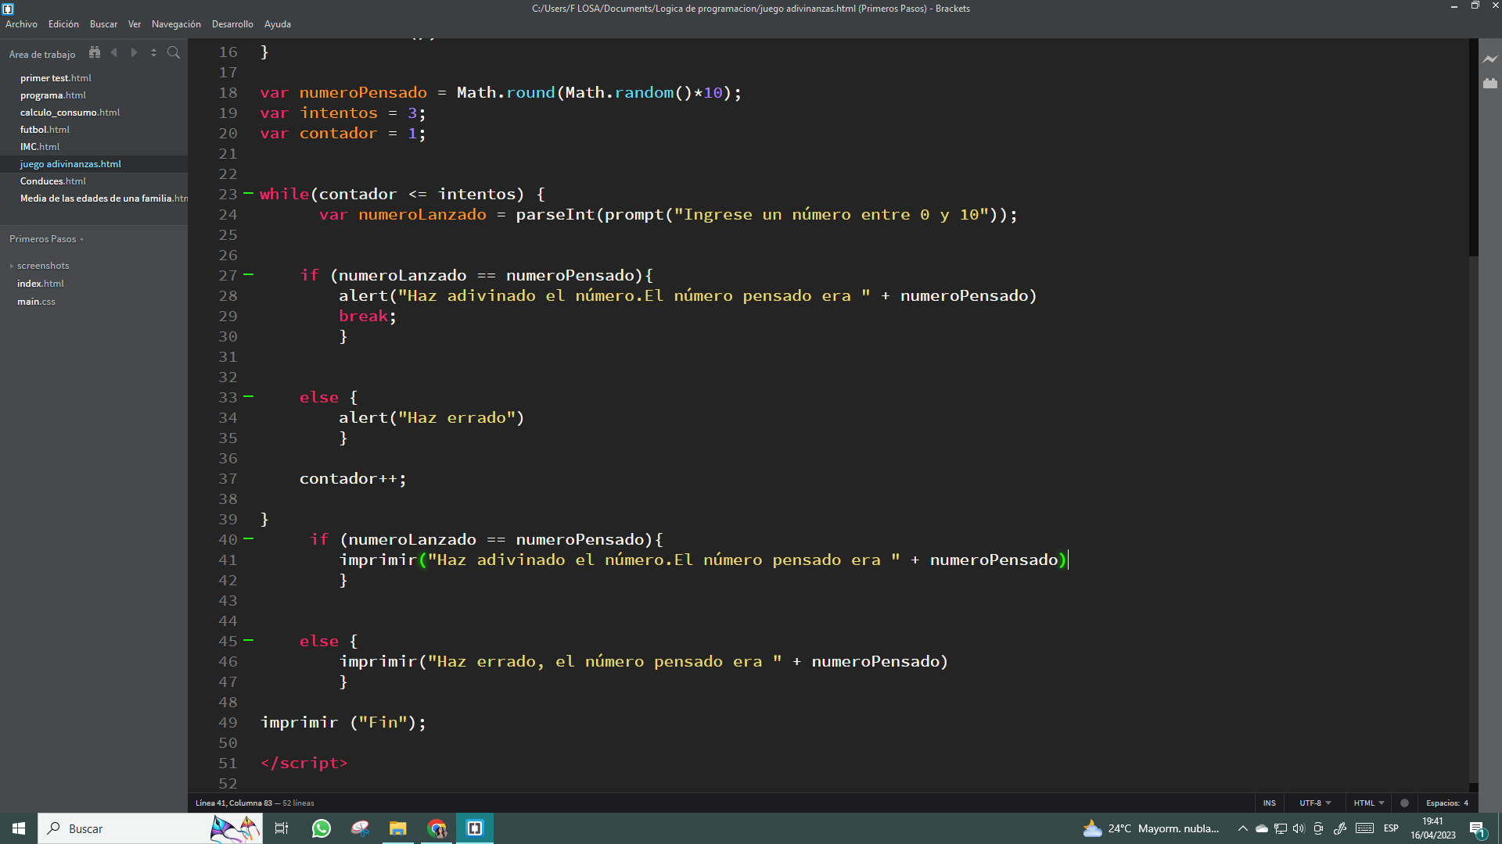This screenshot has height=844, width=1502.
Task: Open Live Preview lightning icon
Action: 1490,59
